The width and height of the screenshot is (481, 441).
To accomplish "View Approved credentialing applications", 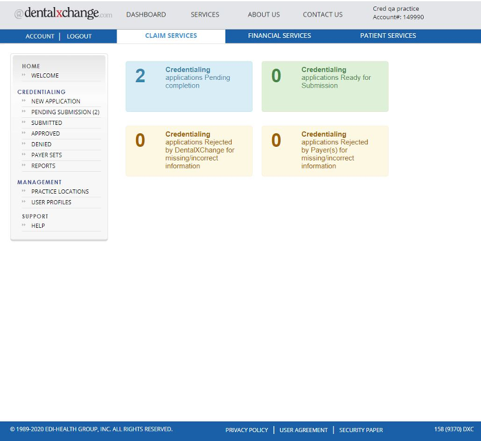I will [46, 134].
